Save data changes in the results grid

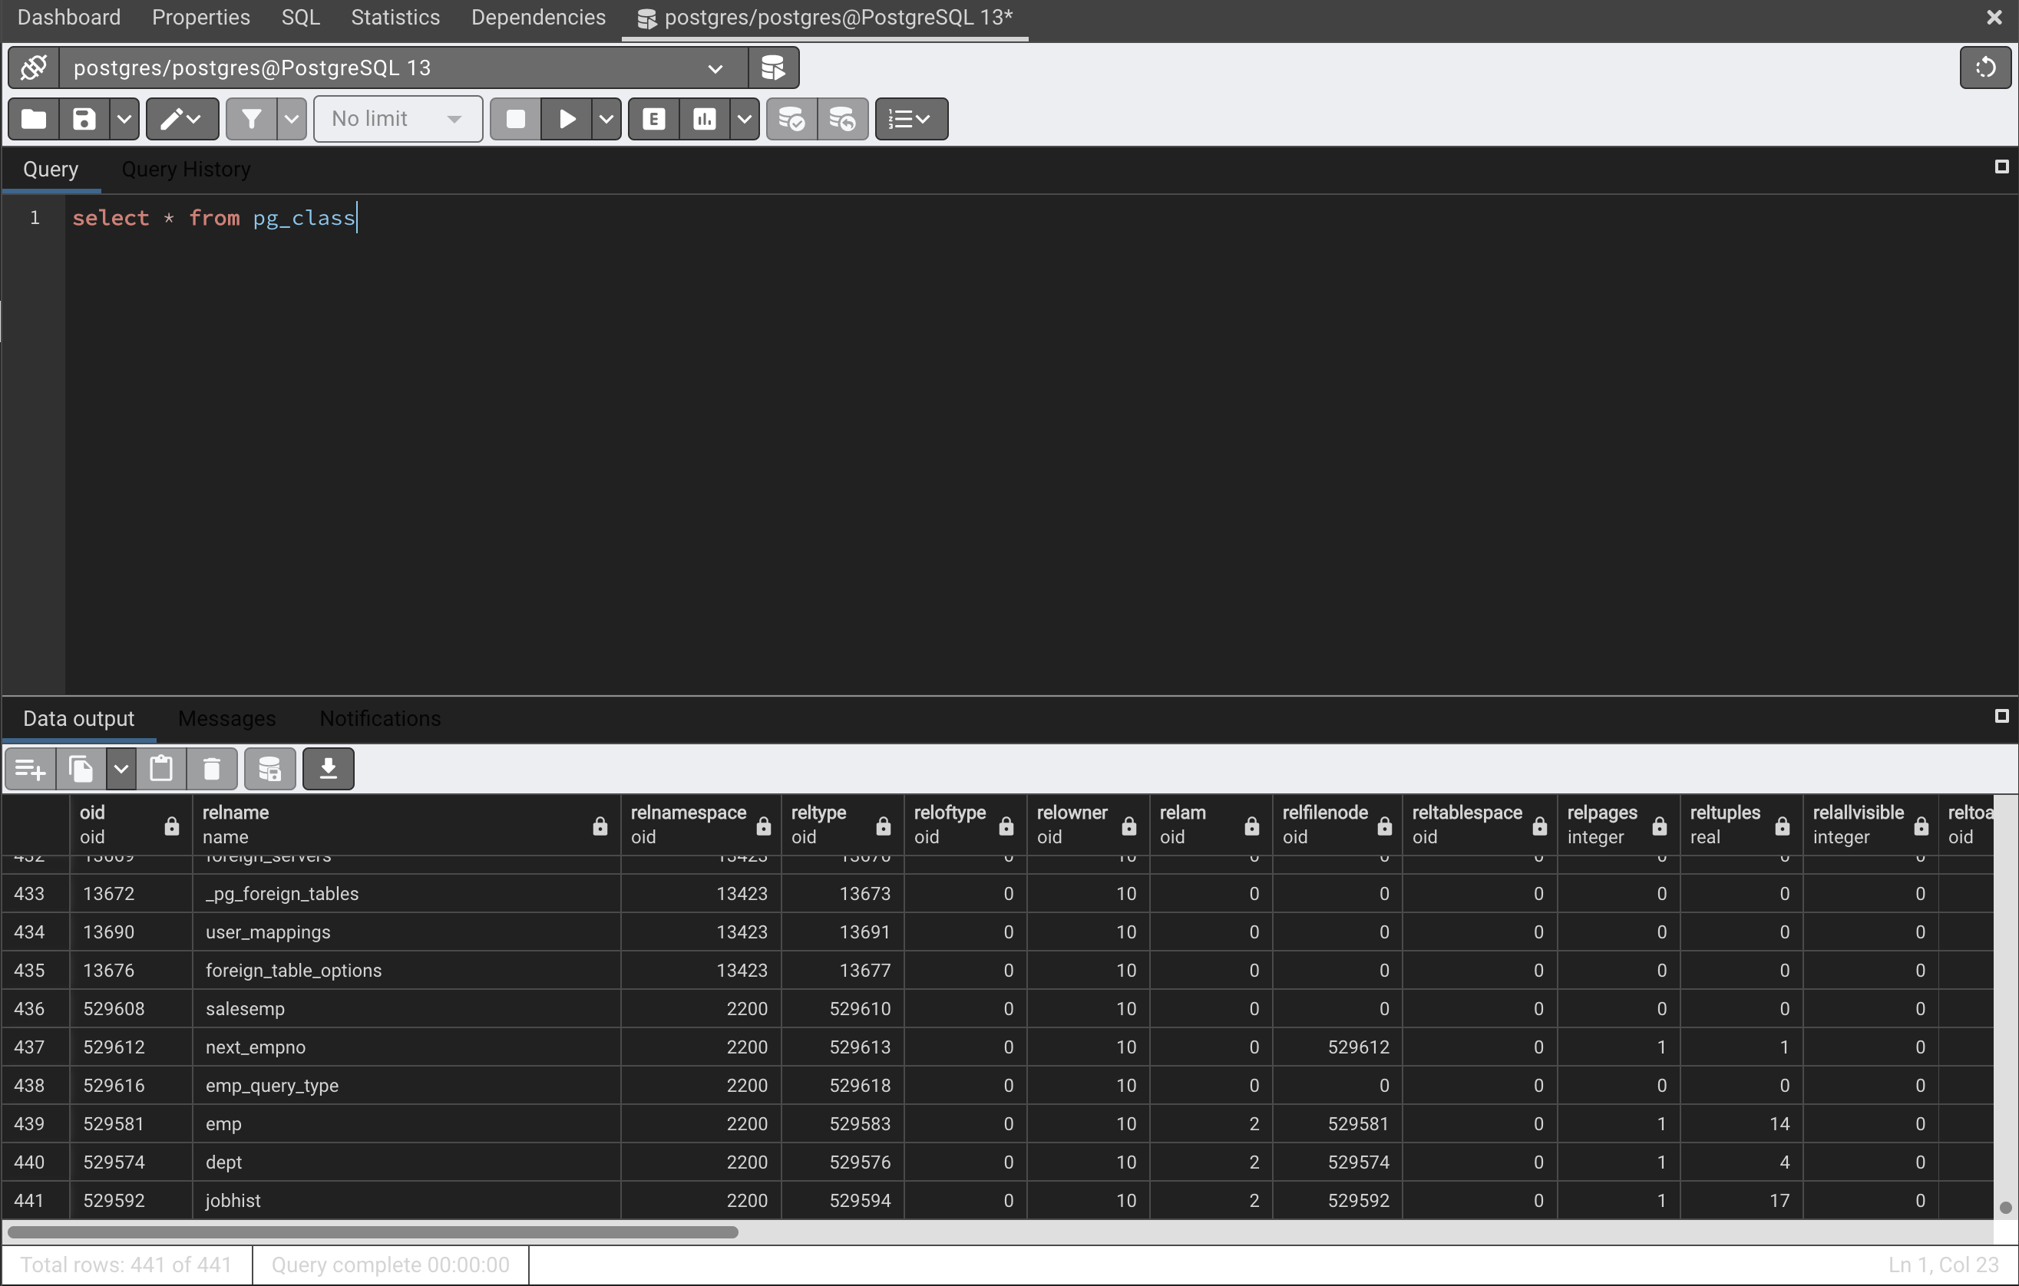click(269, 768)
